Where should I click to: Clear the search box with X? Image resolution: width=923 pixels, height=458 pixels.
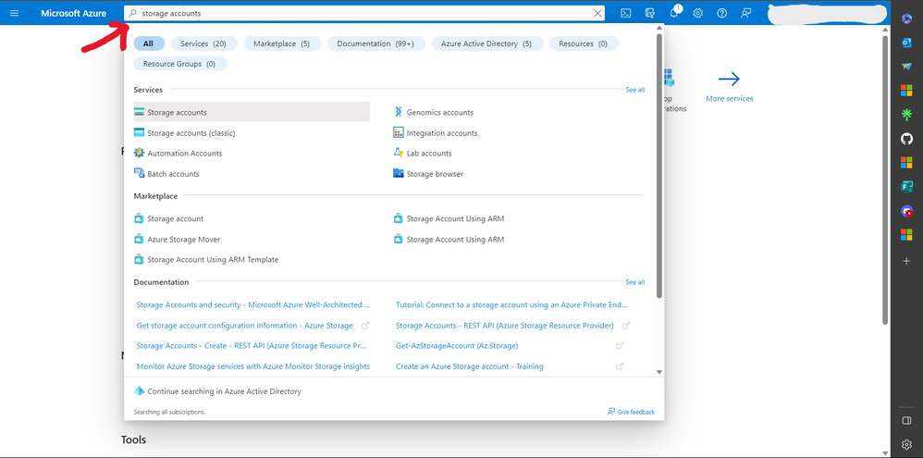[597, 13]
